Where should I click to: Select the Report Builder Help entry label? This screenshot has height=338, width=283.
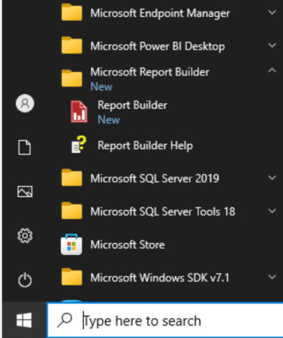tap(146, 145)
